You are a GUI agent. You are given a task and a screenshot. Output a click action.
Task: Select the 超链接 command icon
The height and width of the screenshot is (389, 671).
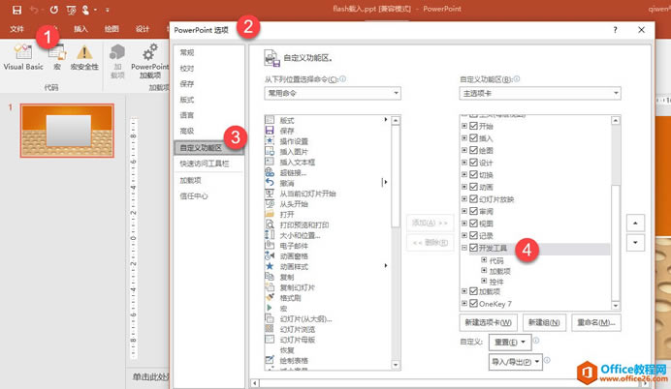(270, 172)
